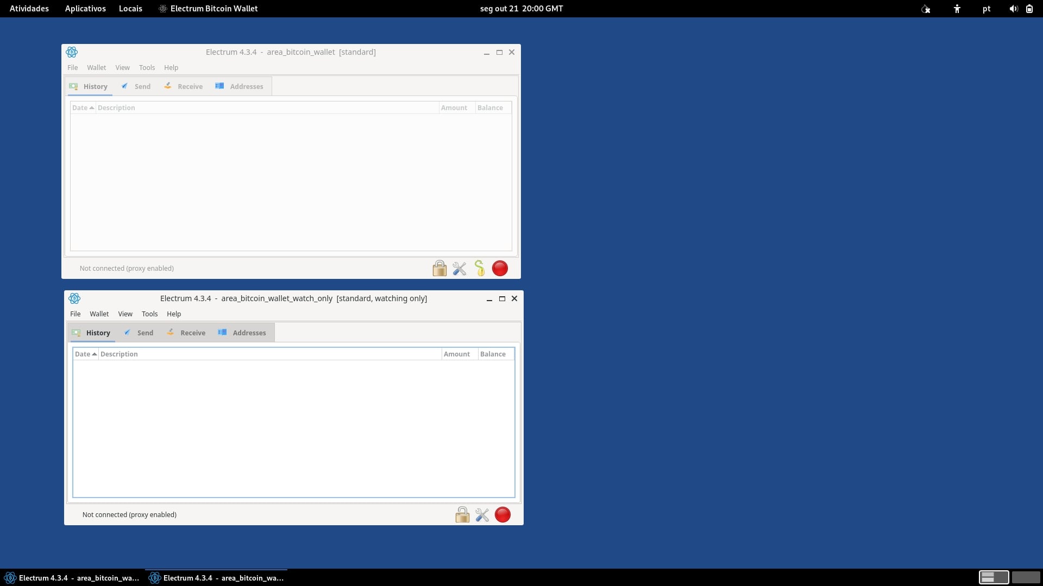Click Electrum logo icon in area_bitcoin_wallet title bar
Image resolution: width=1043 pixels, height=586 pixels.
pos(72,52)
